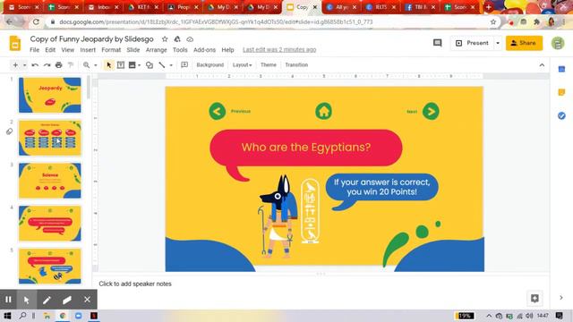Viewport: 573px width, 322px height.
Task: Click the Explore button at bottom right
Action: click(535, 298)
